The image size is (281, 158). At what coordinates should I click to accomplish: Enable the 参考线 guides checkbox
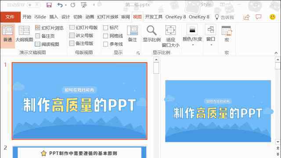(x=105, y=44)
